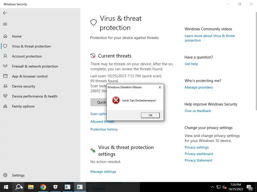This screenshot has width=257, height=192.
Task: Click the network tray icon
Action: point(219,187)
